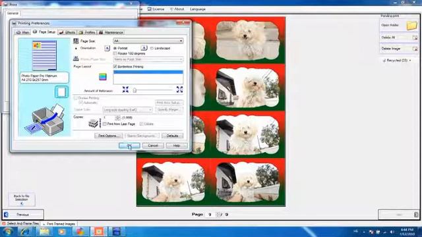The image size is (422, 237).
Task: Click the colorful page layout icon
Action: (103, 76)
